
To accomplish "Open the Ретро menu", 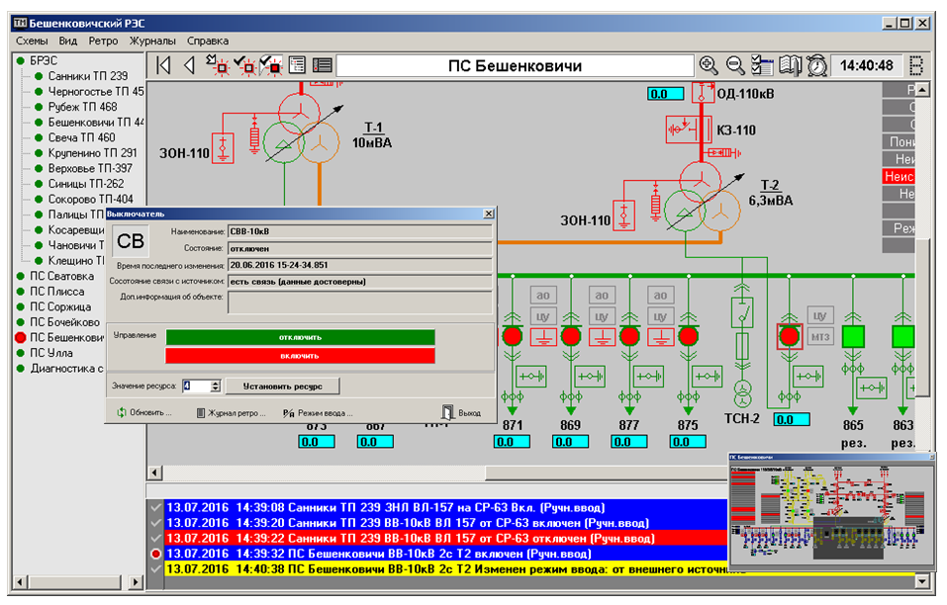I will pyautogui.click(x=103, y=41).
